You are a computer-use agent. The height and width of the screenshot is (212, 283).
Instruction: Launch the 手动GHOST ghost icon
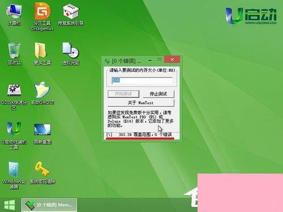pos(42,94)
